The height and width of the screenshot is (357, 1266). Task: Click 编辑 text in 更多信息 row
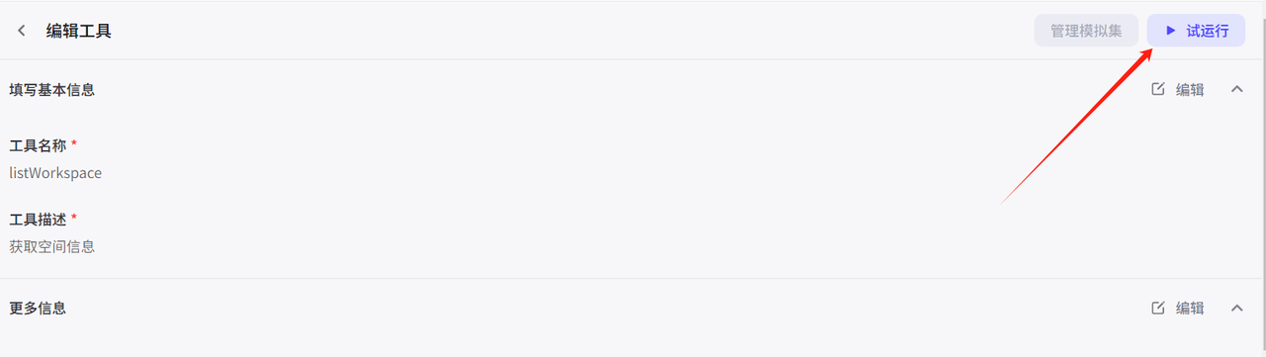click(1190, 308)
